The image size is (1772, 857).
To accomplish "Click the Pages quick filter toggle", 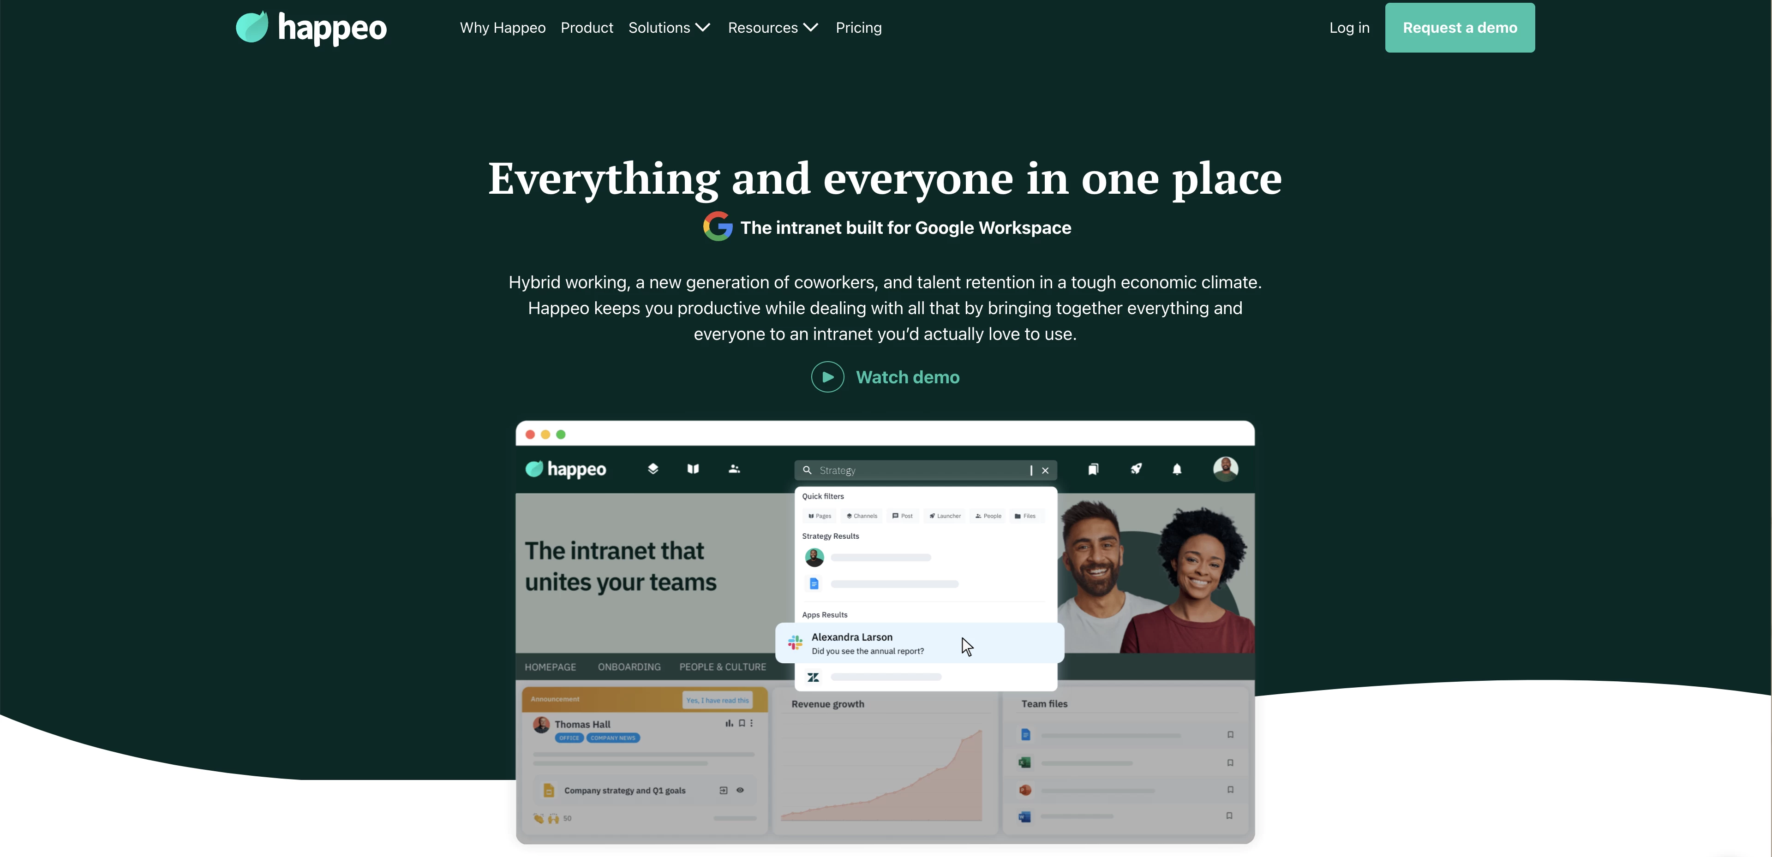I will (820, 514).
